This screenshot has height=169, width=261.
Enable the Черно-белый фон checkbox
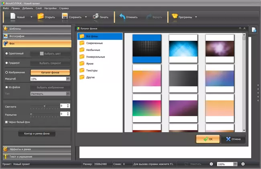click(6, 122)
